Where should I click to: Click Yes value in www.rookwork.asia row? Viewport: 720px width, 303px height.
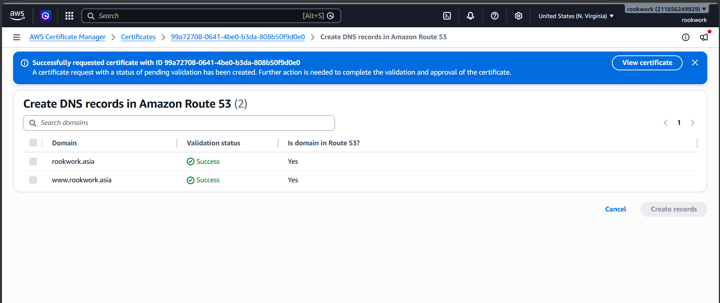point(293,180)
